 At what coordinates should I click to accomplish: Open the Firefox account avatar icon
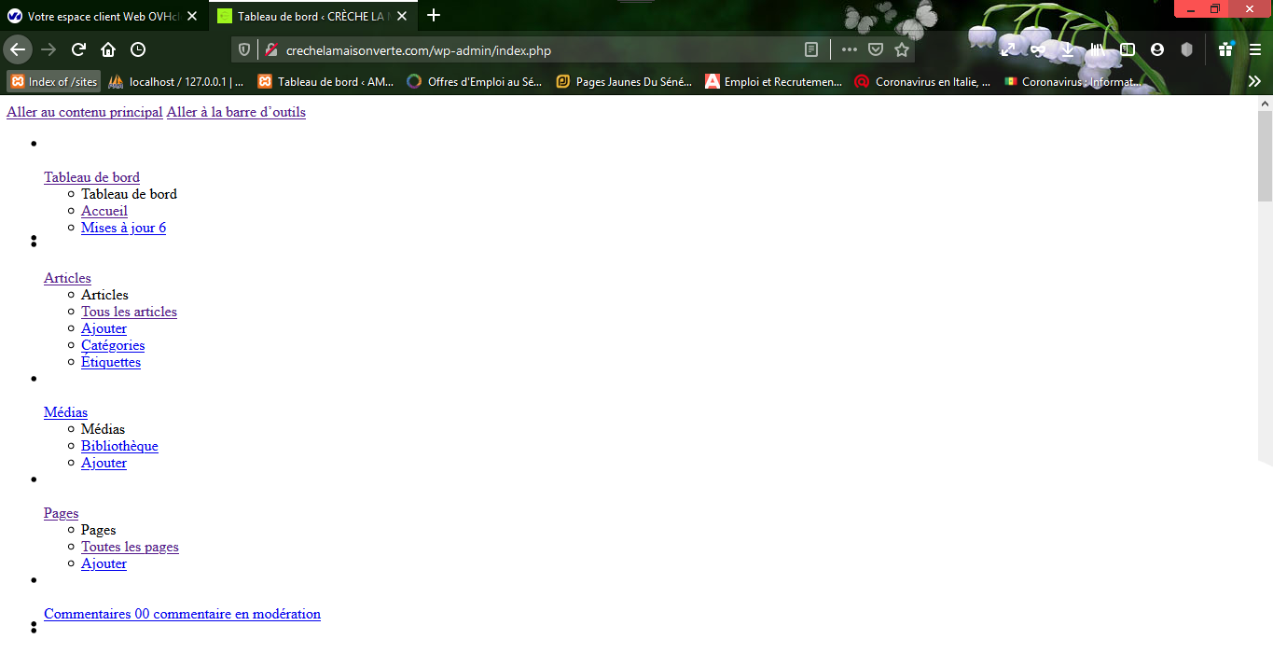(1157, 49)
